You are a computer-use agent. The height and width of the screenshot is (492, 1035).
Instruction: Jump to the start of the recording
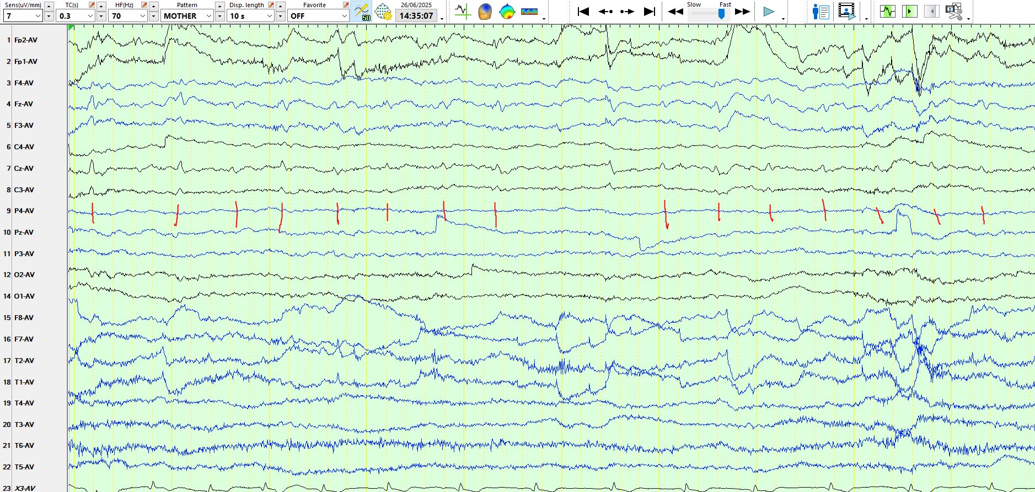click(583, 11)
